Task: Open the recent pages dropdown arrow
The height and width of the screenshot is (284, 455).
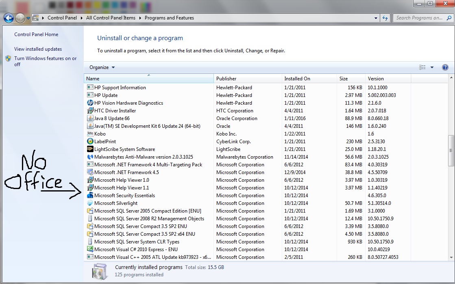Action: pos(28,18)
